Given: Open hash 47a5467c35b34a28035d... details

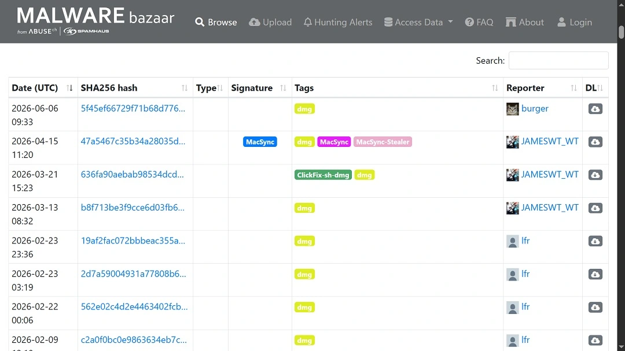Looking at the screenshot, I should pyautogui.click(x=133, y=142).
